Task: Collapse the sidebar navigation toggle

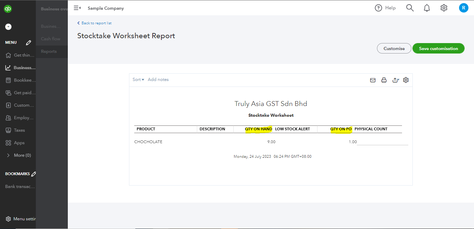Action: [77, 8]
